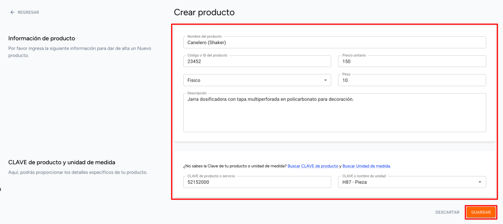Image resolution: width=503 pixels, height=224 pixels.
Task: Click the CLAVE de producto y unidad de medida heading
Action: click(61, 162)
